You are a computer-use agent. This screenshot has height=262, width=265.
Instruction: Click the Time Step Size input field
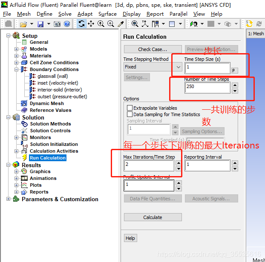click(x=207, y=68)
